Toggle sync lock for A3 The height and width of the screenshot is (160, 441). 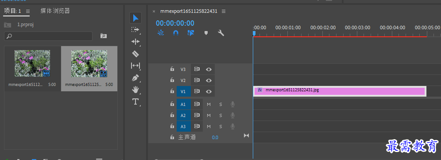pos(197,126)
